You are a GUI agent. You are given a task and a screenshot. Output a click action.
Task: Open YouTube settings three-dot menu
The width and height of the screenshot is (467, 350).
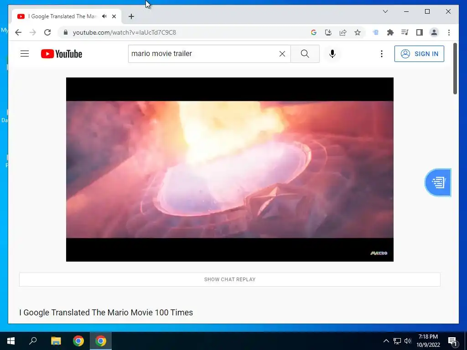382,54
